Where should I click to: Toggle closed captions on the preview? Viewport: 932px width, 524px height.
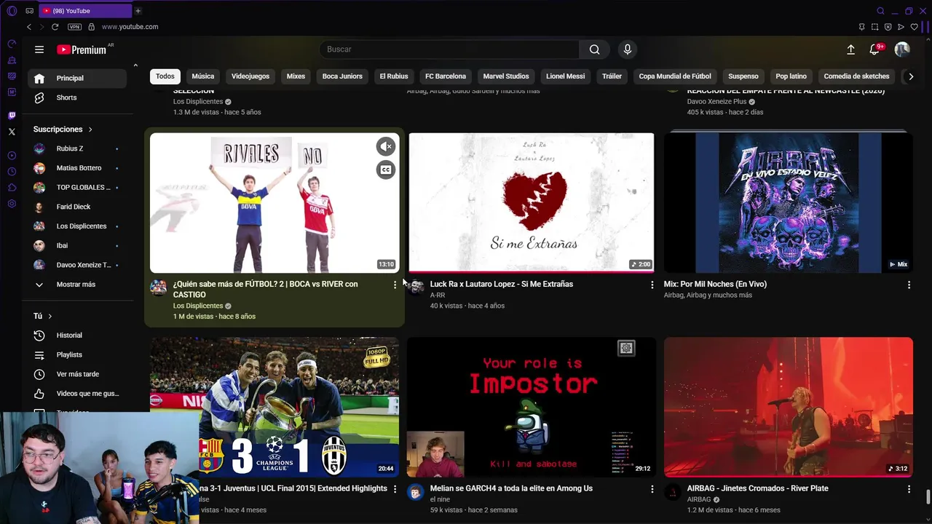click(385, 170)
